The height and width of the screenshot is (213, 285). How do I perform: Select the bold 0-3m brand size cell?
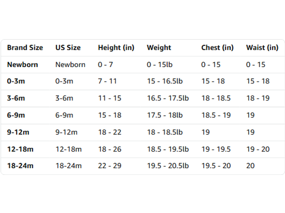coord(16,81)
